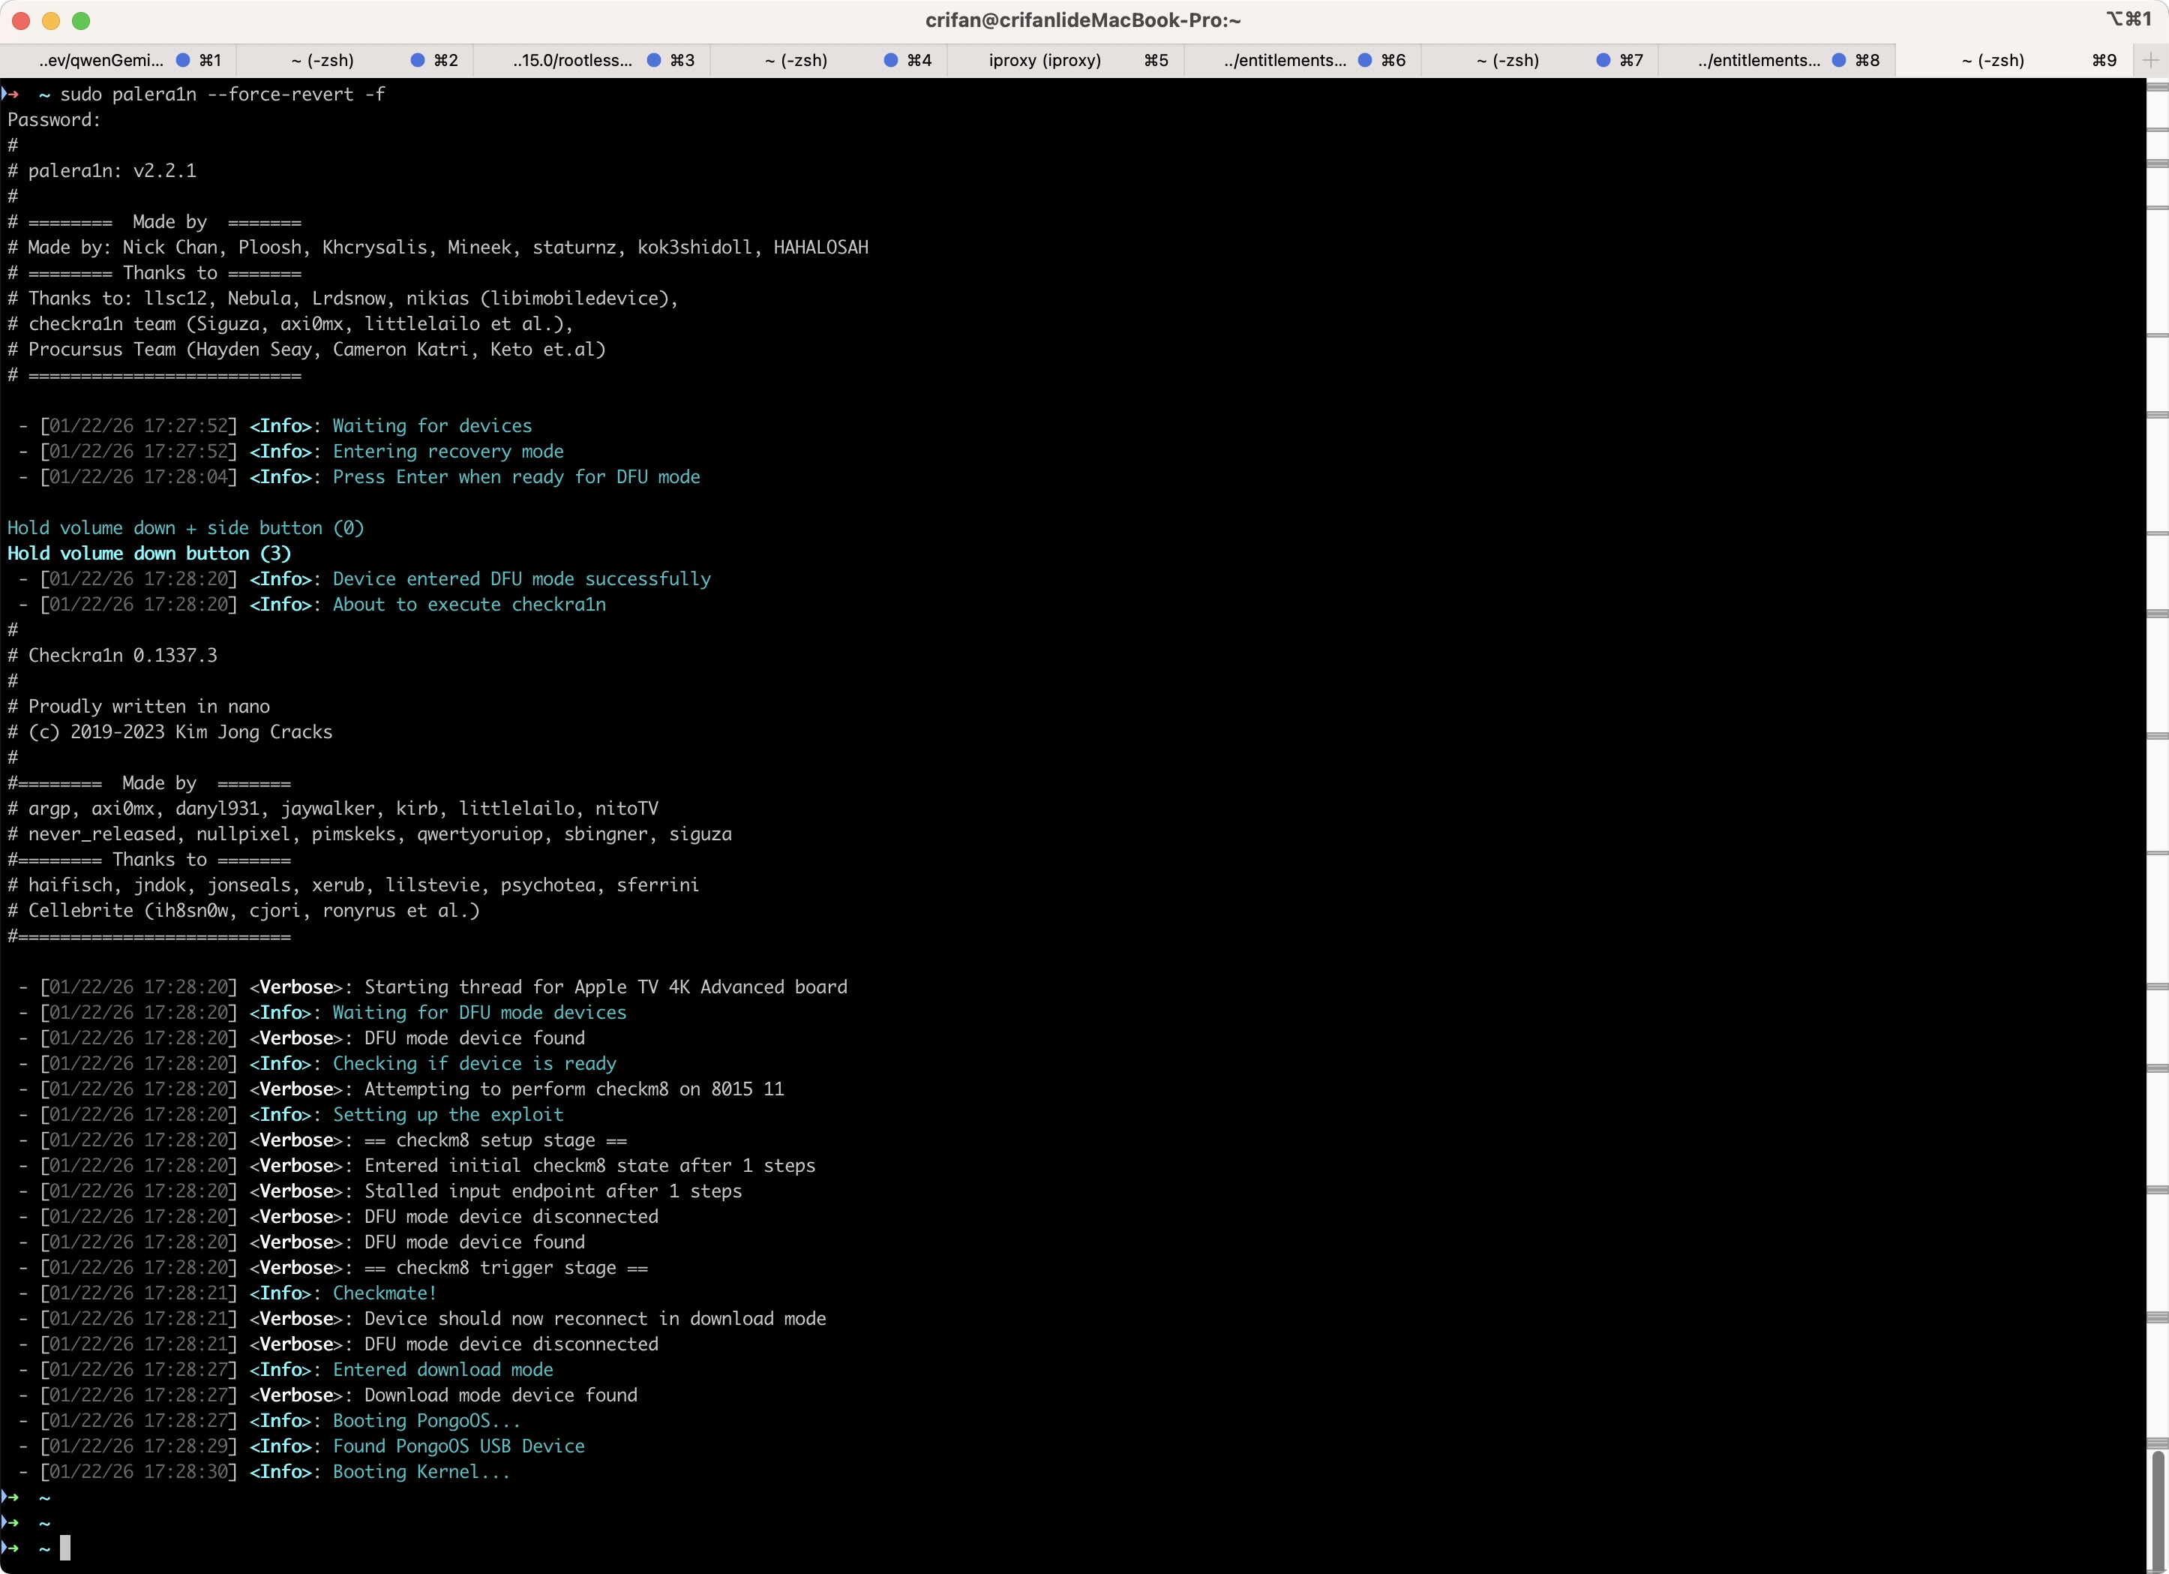Click 'Device entered DFU mode successfully' line
The width and height of the screenshot is (2169, 1574).
[x=522, y=579]
